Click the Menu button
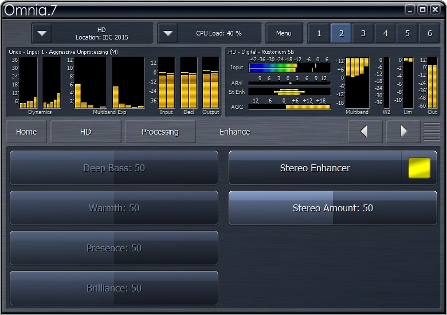Image resolution: width=447 pixels, height=315 pixels. tap(284, 33)
